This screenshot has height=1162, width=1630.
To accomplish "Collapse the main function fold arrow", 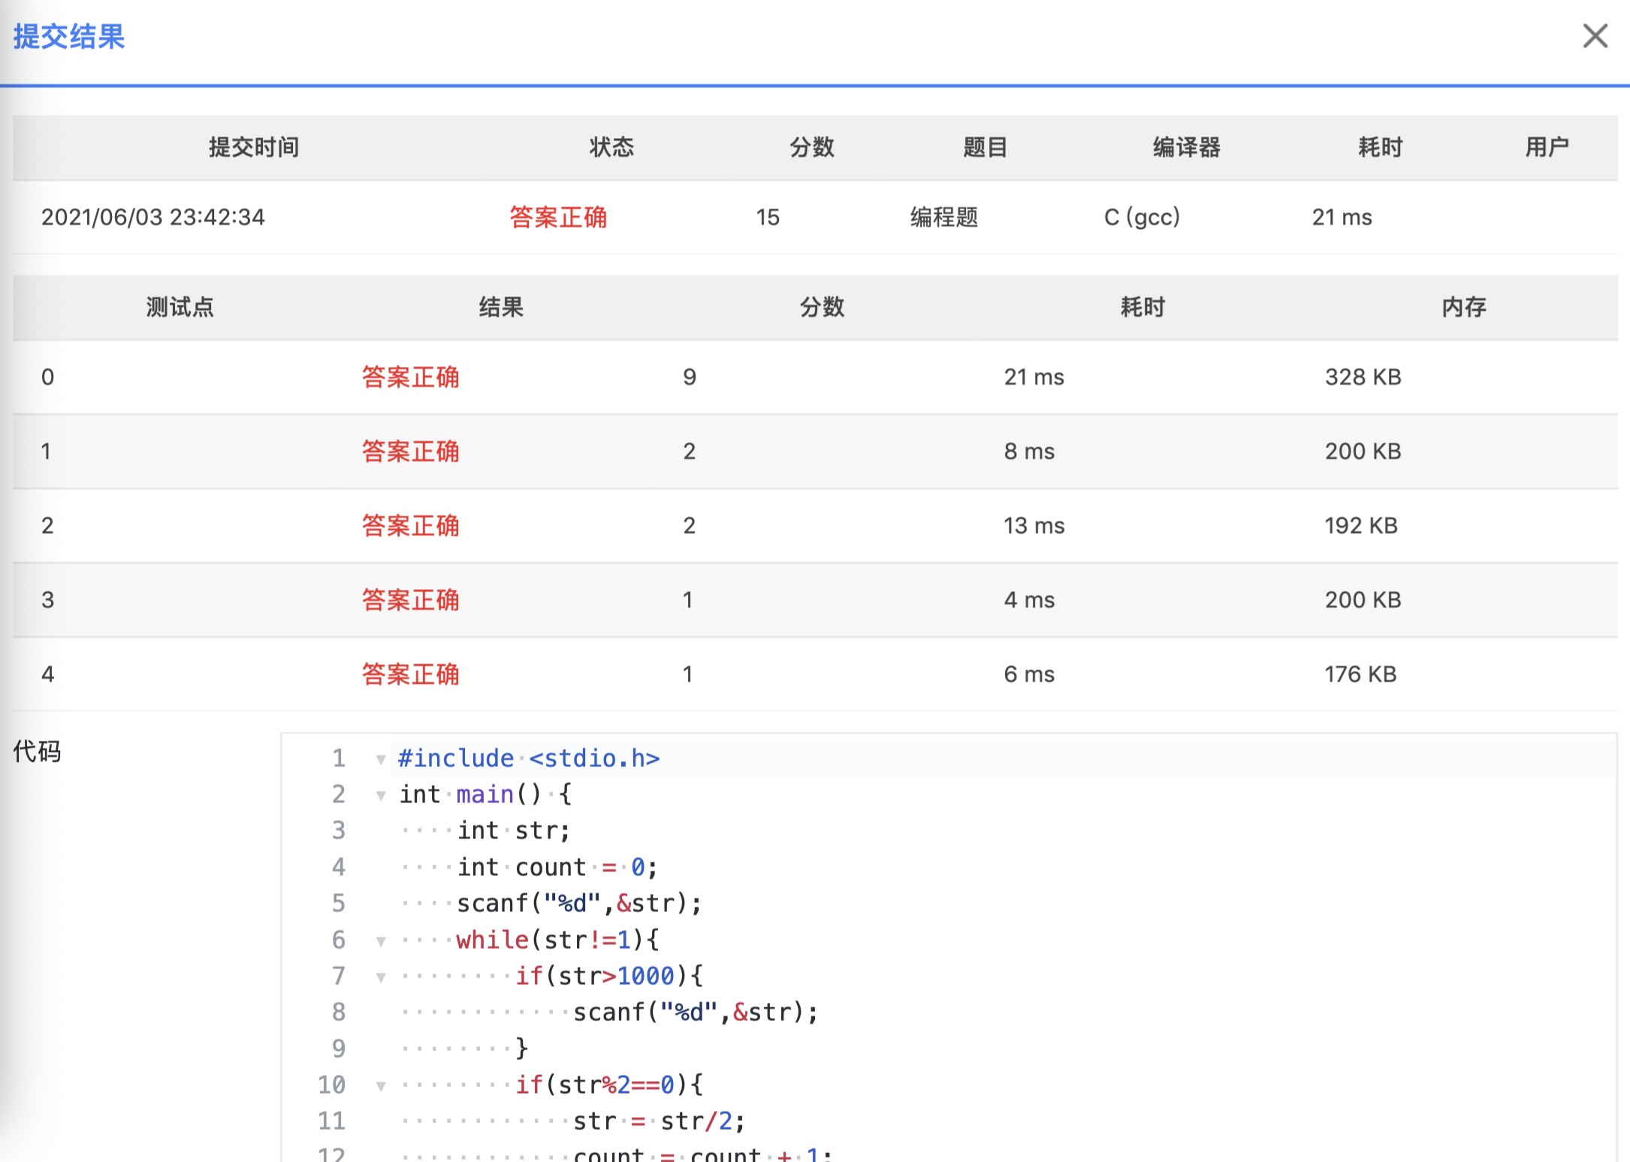I will coord(381,796).
